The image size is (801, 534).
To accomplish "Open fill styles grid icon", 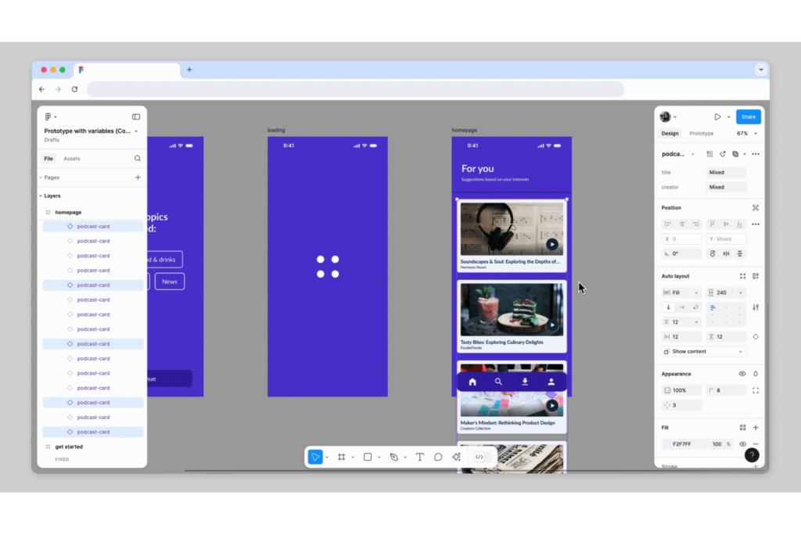I will 743,428.
